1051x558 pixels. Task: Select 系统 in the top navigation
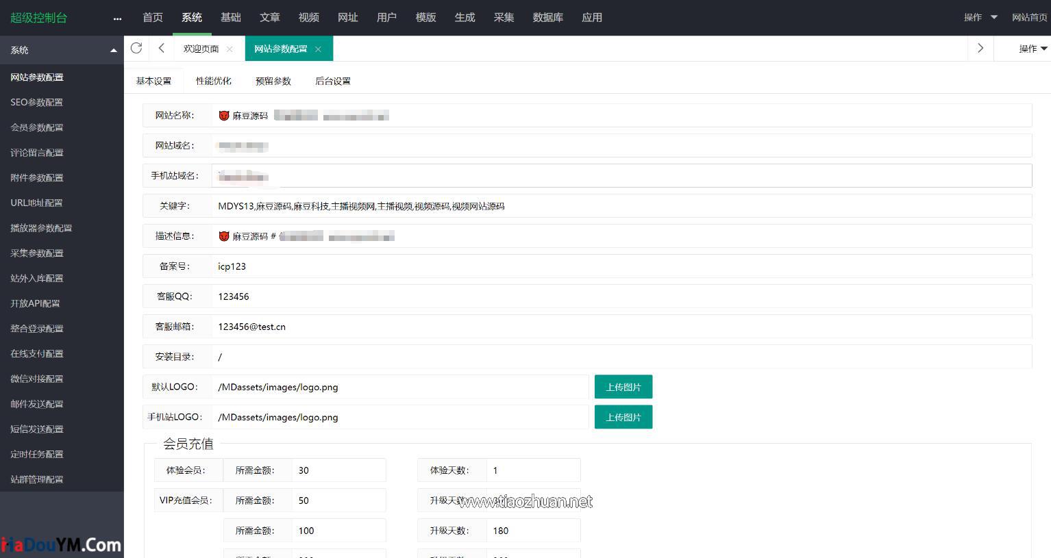192,17
